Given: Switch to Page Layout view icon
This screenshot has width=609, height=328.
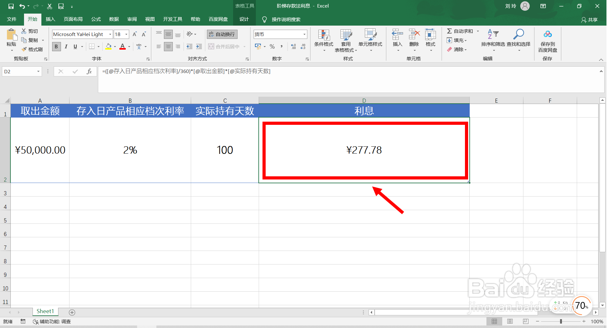Looking at the screenshot, I should pos(510,321).
